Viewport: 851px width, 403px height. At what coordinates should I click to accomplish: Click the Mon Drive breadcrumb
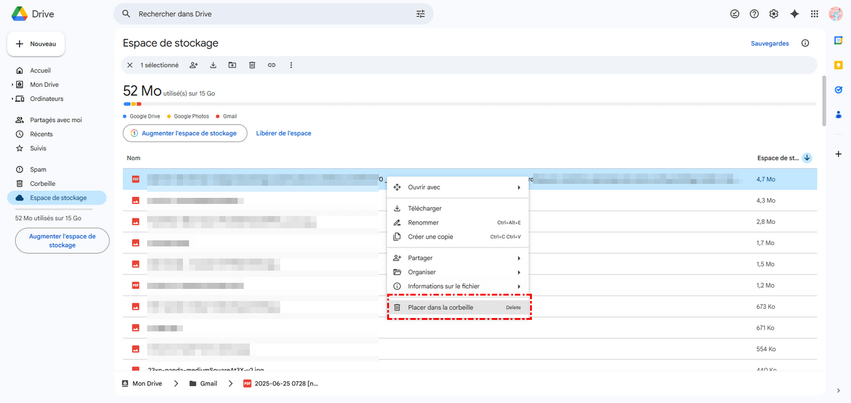pyautogui.click(x=142, y=384)
